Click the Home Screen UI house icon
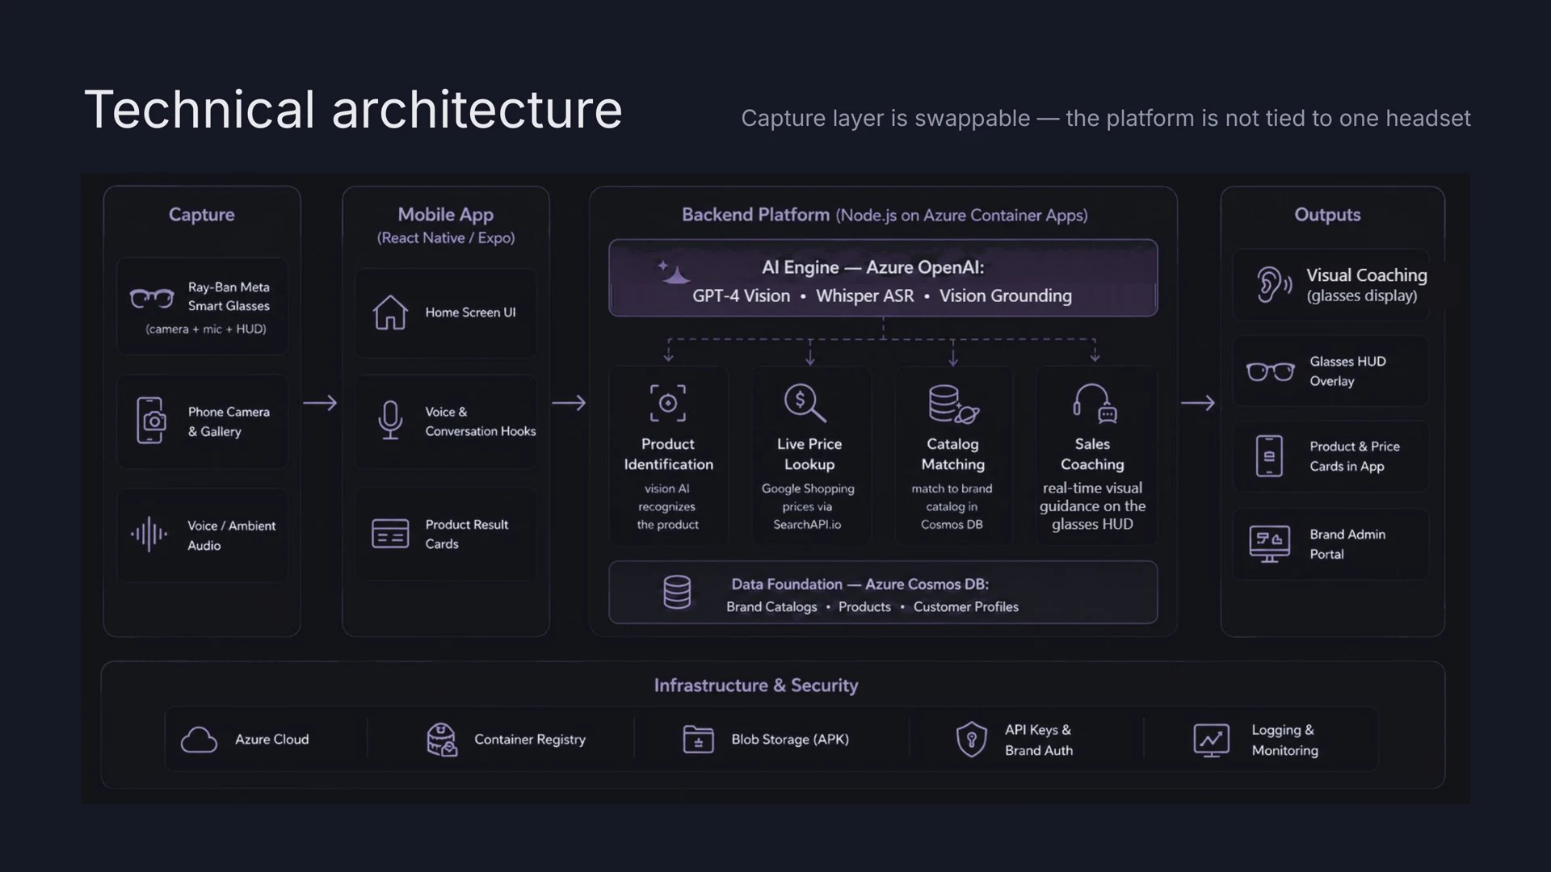This screenshot has width=1551, height=872. [390, 312]
